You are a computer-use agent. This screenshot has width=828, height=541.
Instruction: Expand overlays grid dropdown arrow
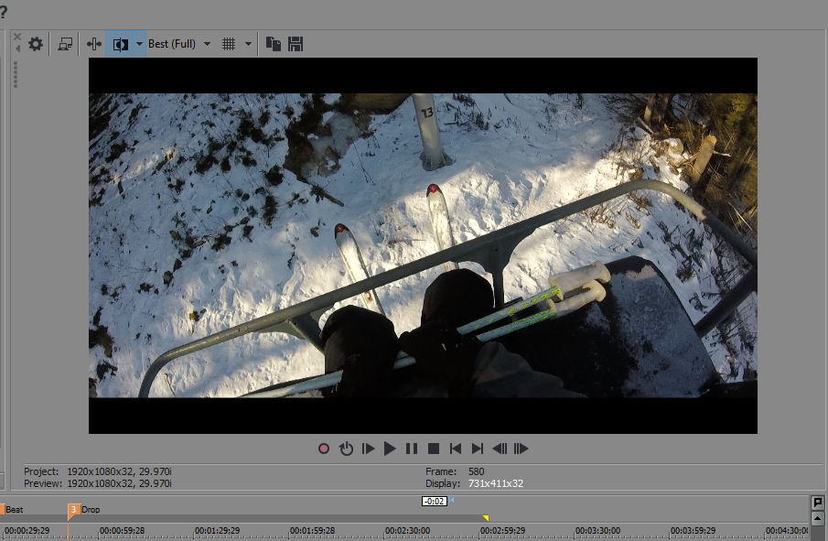tap(248, 44)
